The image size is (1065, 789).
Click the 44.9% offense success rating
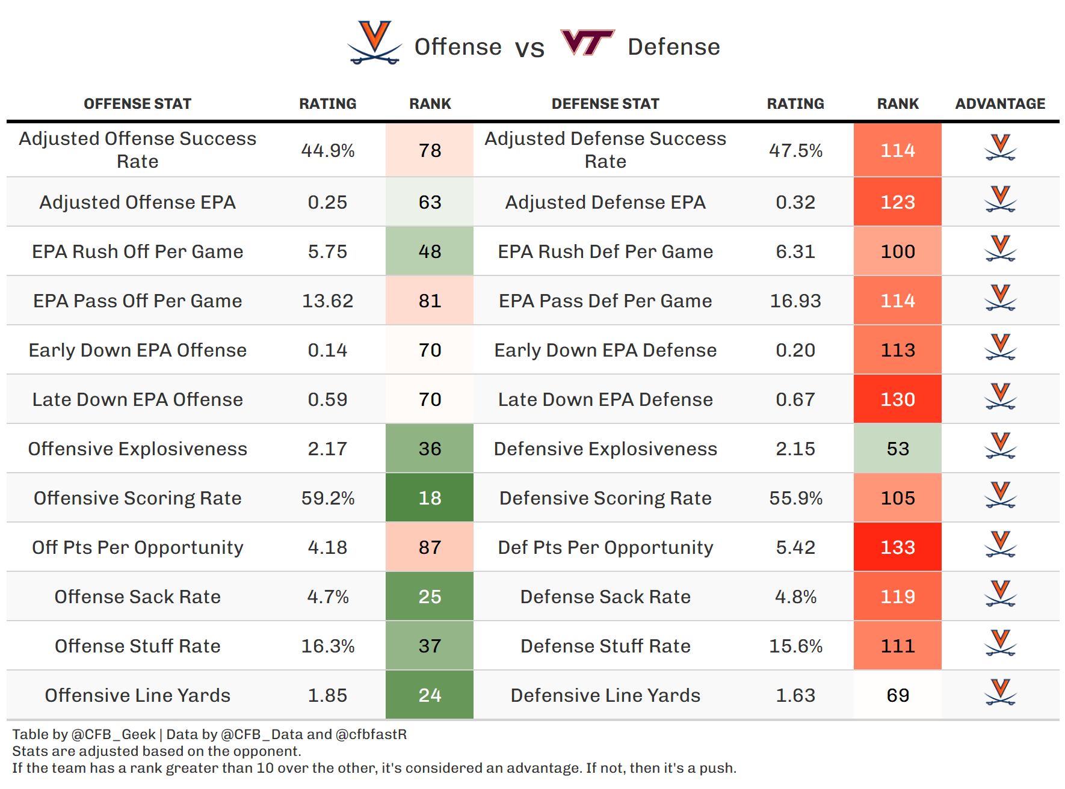(x=327, y=150)
